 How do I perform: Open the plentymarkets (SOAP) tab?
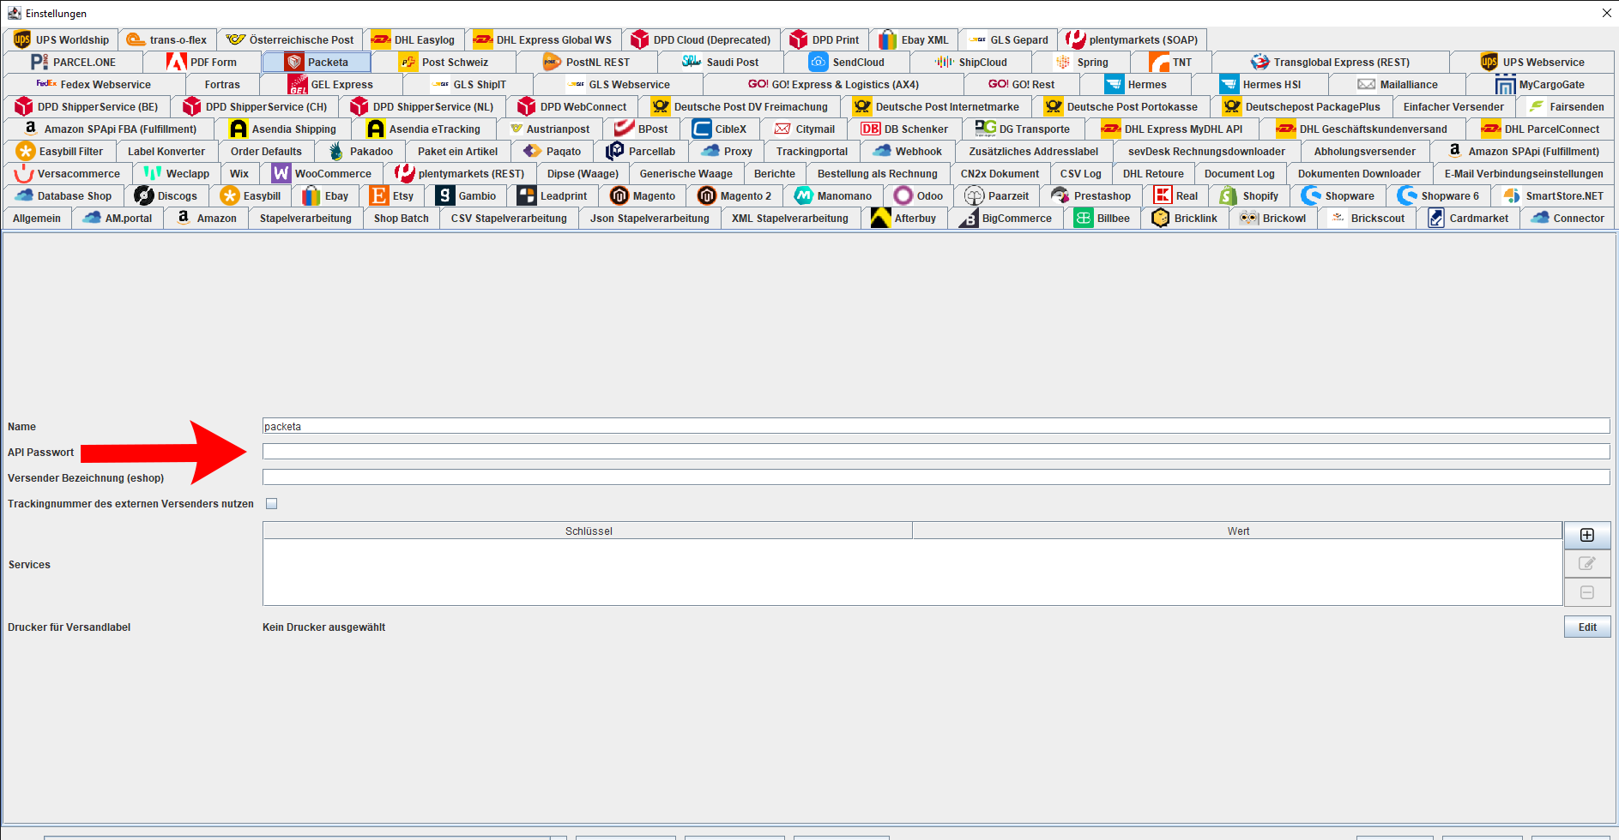(x=1133, y=39)
